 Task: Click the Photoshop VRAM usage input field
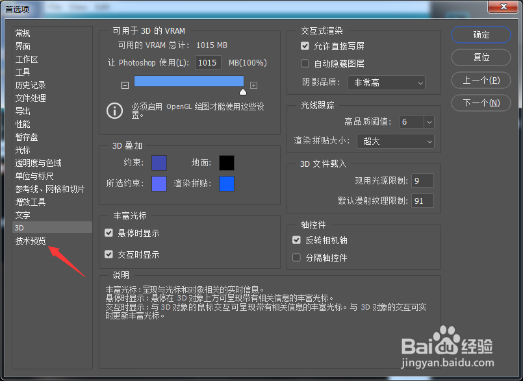[x=208, y=62]
